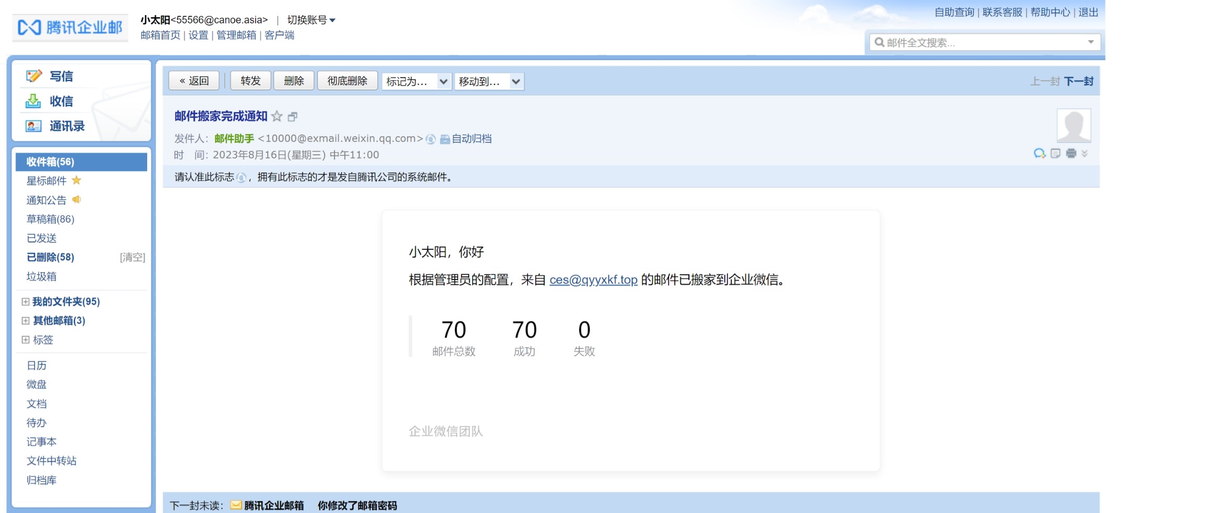Open 已发送 sent folder
The width and height of the screenshot is (1216, 513).
42,238
